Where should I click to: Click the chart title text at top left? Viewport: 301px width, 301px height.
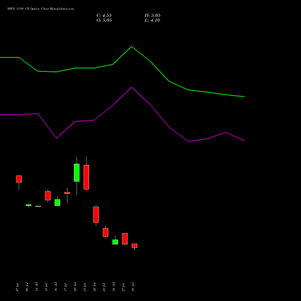[41, 9]
